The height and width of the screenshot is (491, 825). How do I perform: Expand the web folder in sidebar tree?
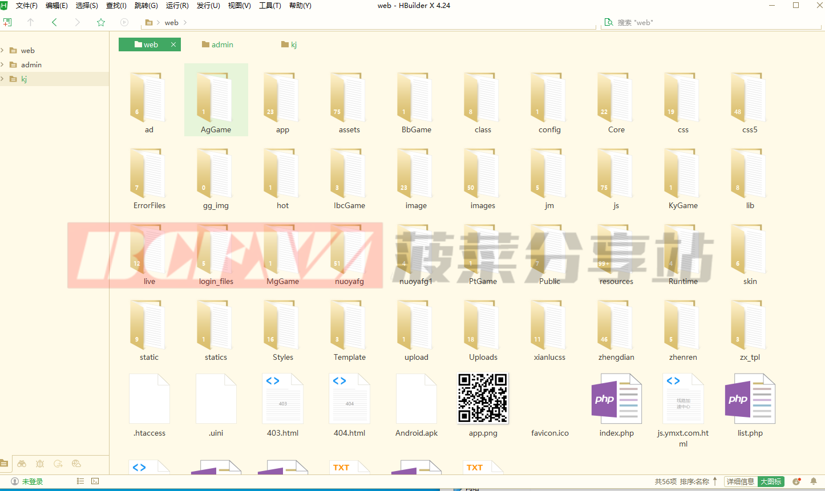click(3, 50)
